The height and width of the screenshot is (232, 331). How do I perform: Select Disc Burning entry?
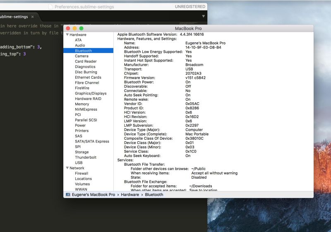[x=86, y=72]
